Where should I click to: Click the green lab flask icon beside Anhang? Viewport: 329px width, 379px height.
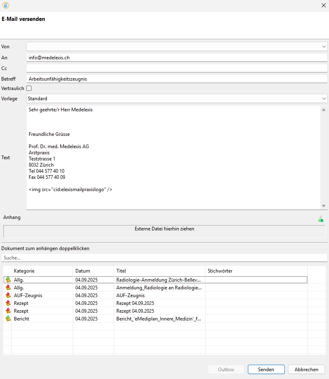pos(320,219)
